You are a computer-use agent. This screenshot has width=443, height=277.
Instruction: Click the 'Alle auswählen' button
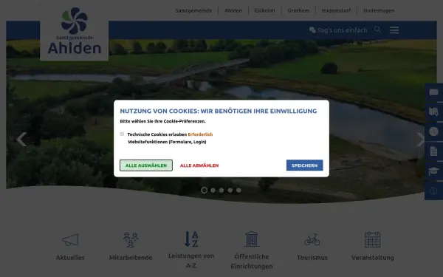pos(146,165)
